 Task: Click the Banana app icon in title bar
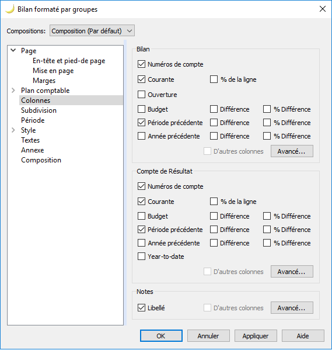(x=9, y=9)
